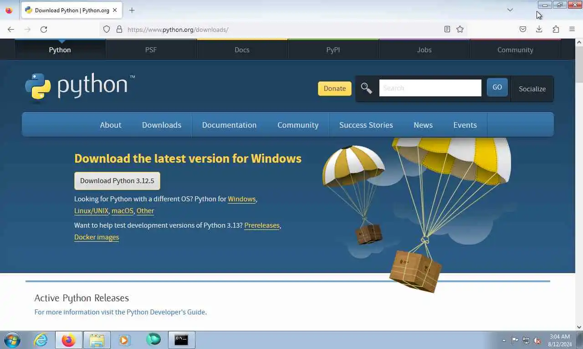Viewport: 583px width, 349px height.
Task: Click the python.org URL address field
Action: [282, 30]
